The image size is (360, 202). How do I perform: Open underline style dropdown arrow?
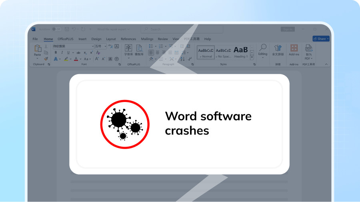73,53
